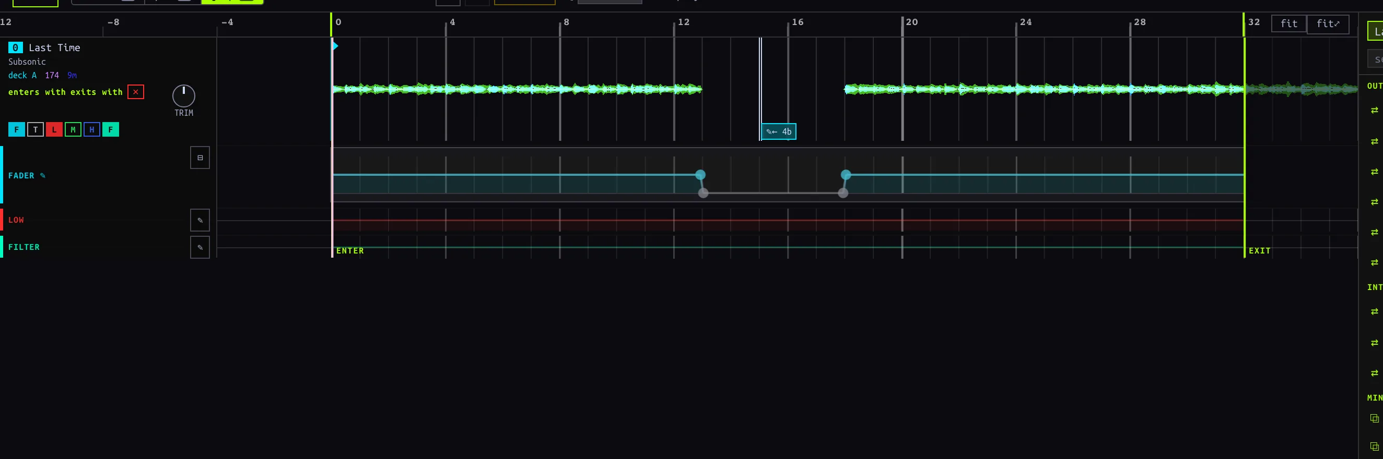
Task: Toggle the blue H lane button
Action: [92, 129]
